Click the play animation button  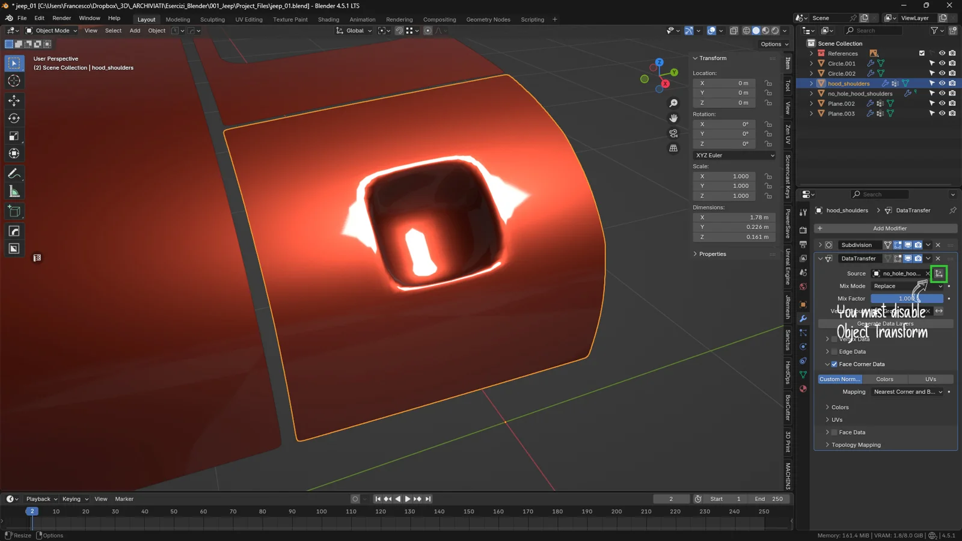click(x=408, y=499)
